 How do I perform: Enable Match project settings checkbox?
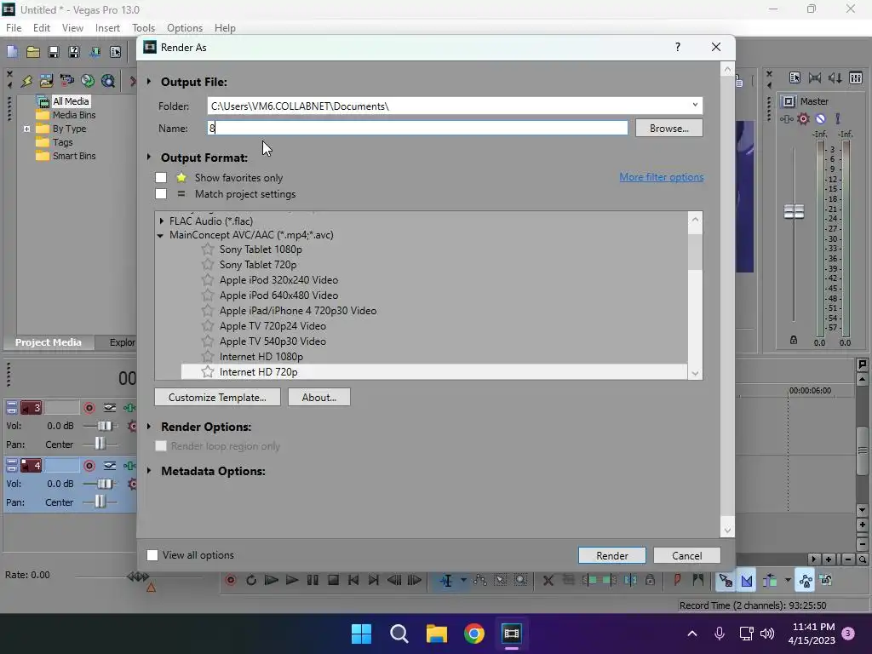tap(161, 193)
